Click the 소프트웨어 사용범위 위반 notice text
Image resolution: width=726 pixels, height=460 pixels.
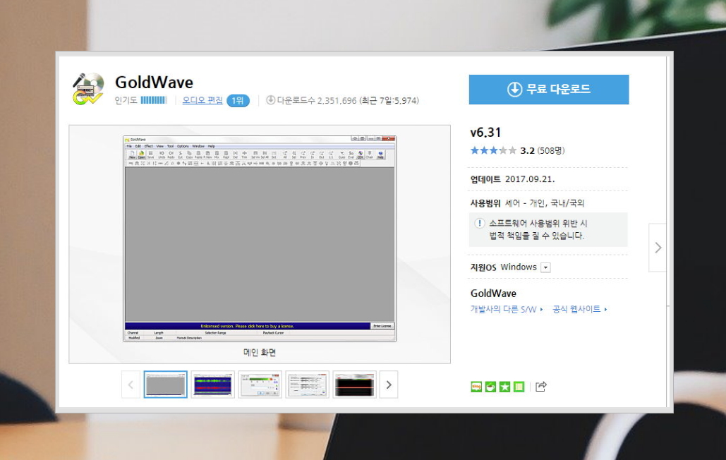[x=538, y=229]
